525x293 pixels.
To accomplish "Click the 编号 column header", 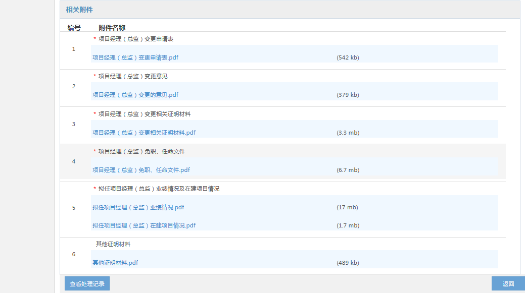I will (74, 28).
